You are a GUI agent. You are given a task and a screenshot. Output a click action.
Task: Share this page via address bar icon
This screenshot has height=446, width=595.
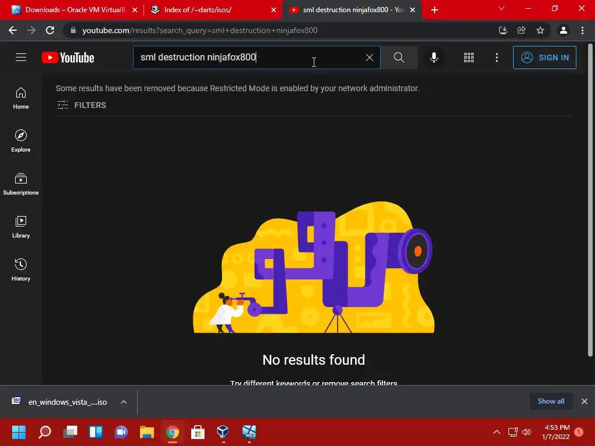521,30
